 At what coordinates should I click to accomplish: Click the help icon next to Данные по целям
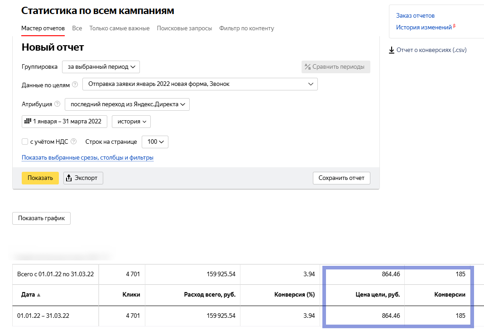coord(75,85)
